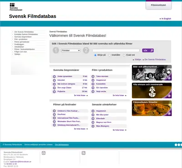The width and height of the screenshot is (182, 168).
Task: Select the Börjar på radio button
Action: tap(95, 55)
